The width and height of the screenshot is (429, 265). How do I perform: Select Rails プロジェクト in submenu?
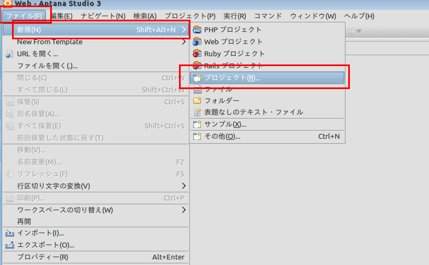267,66
